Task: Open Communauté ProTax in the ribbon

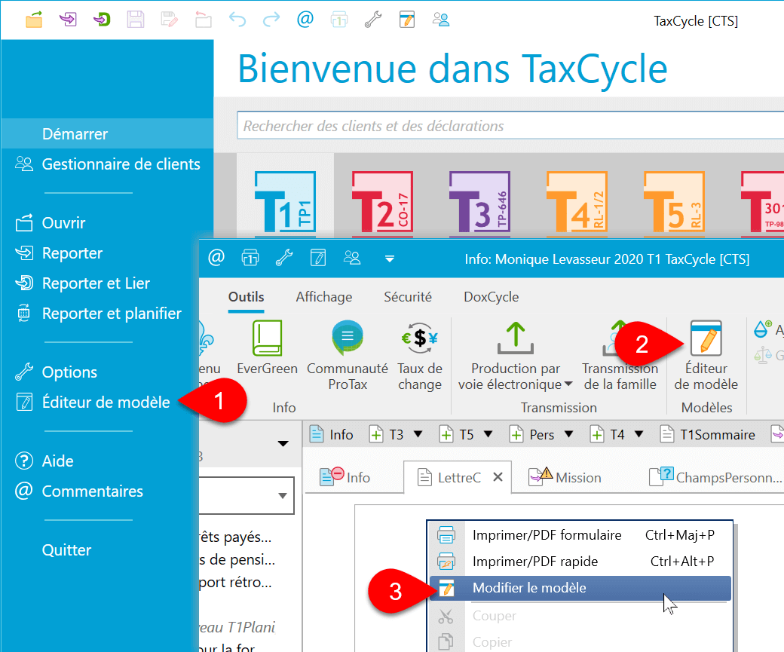Action: coord(348,355)
